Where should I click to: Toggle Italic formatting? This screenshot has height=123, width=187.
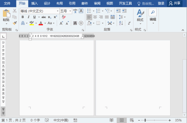coord(29,17)
